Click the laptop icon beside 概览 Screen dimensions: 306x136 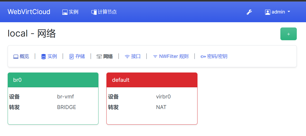(x=16, y=56)
